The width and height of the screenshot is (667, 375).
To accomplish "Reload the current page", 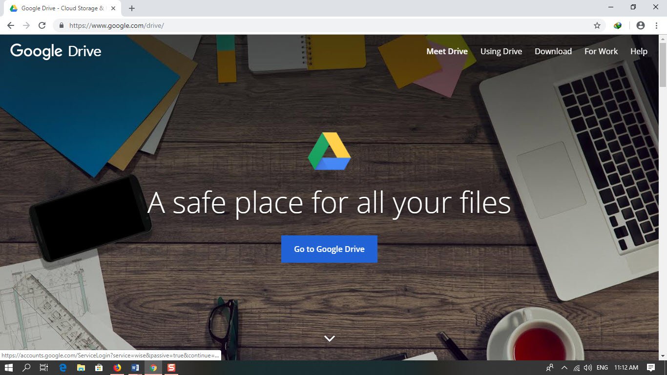I will click(42, 25).
